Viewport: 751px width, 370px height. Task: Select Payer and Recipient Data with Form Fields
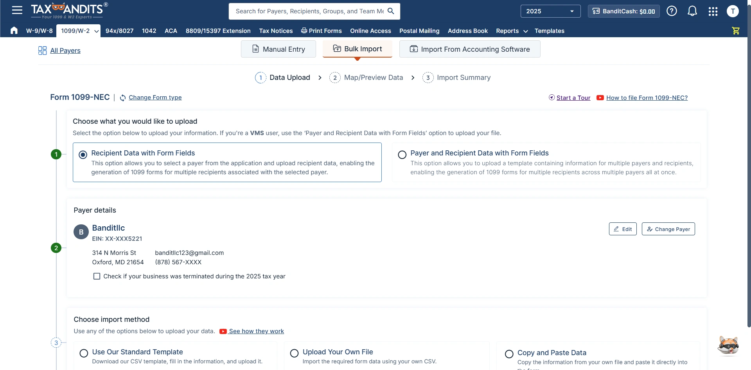point(402,155)
